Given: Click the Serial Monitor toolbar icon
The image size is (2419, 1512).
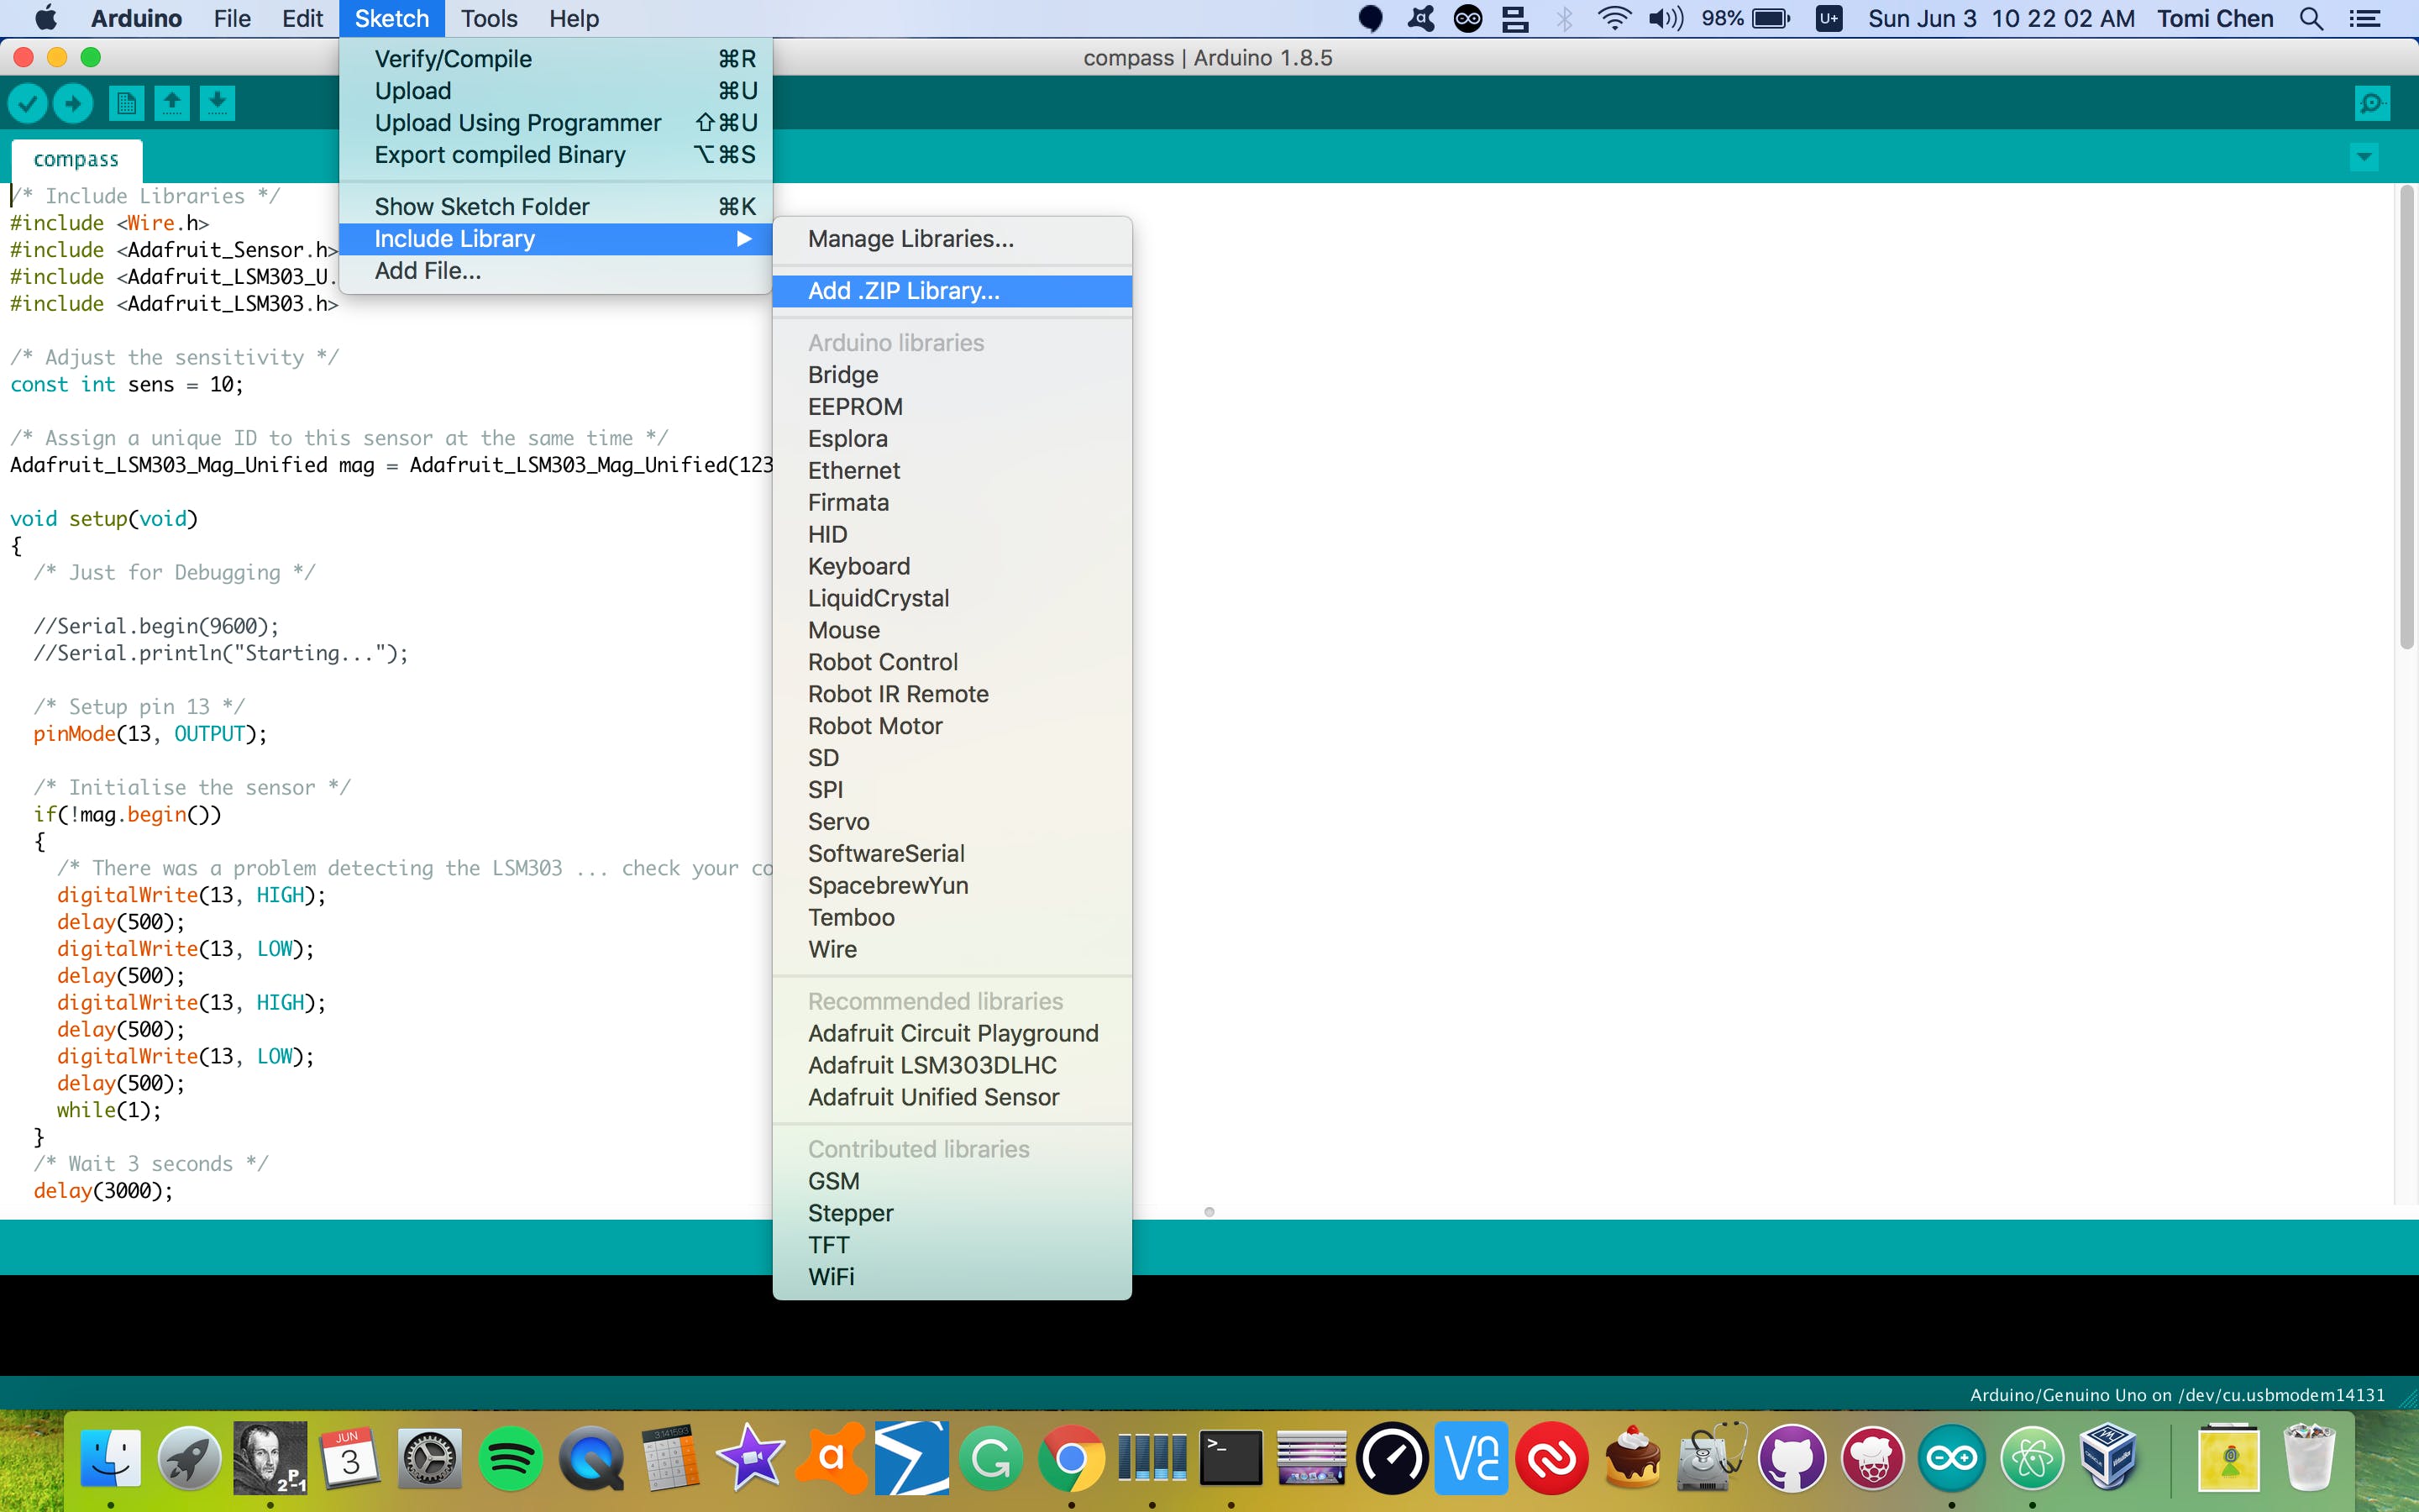Looking at the screenshot, I should click(2372, 102).
